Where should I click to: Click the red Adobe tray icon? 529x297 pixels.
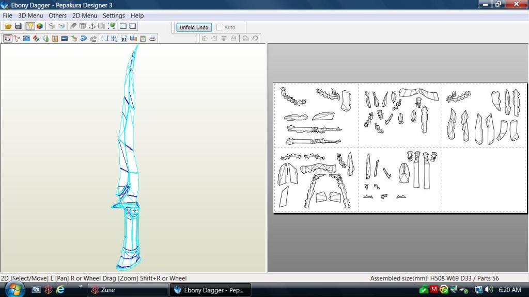[x=433, y=289]
